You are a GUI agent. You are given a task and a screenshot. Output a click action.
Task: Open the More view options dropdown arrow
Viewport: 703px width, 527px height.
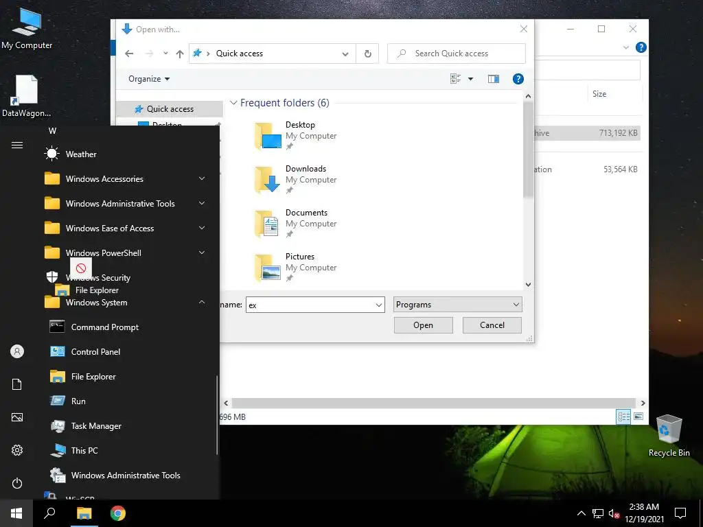coord(471,79)
